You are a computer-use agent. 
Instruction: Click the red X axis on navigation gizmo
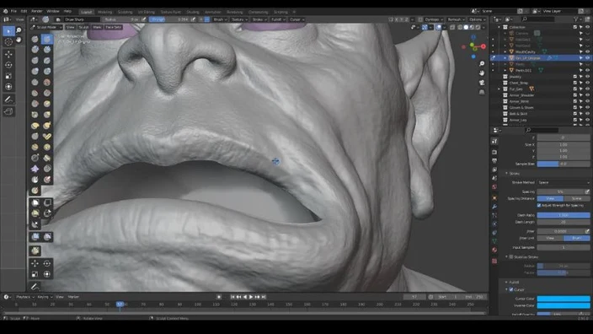tap(483, 46)
